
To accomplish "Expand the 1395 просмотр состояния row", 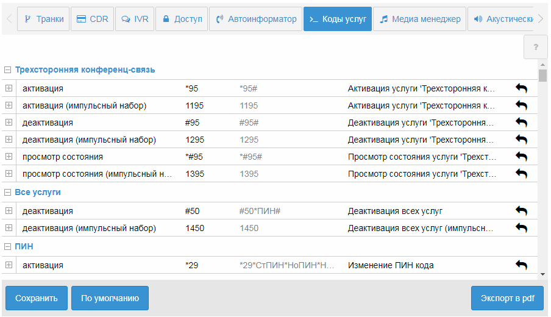I will (x=9, y=174).
